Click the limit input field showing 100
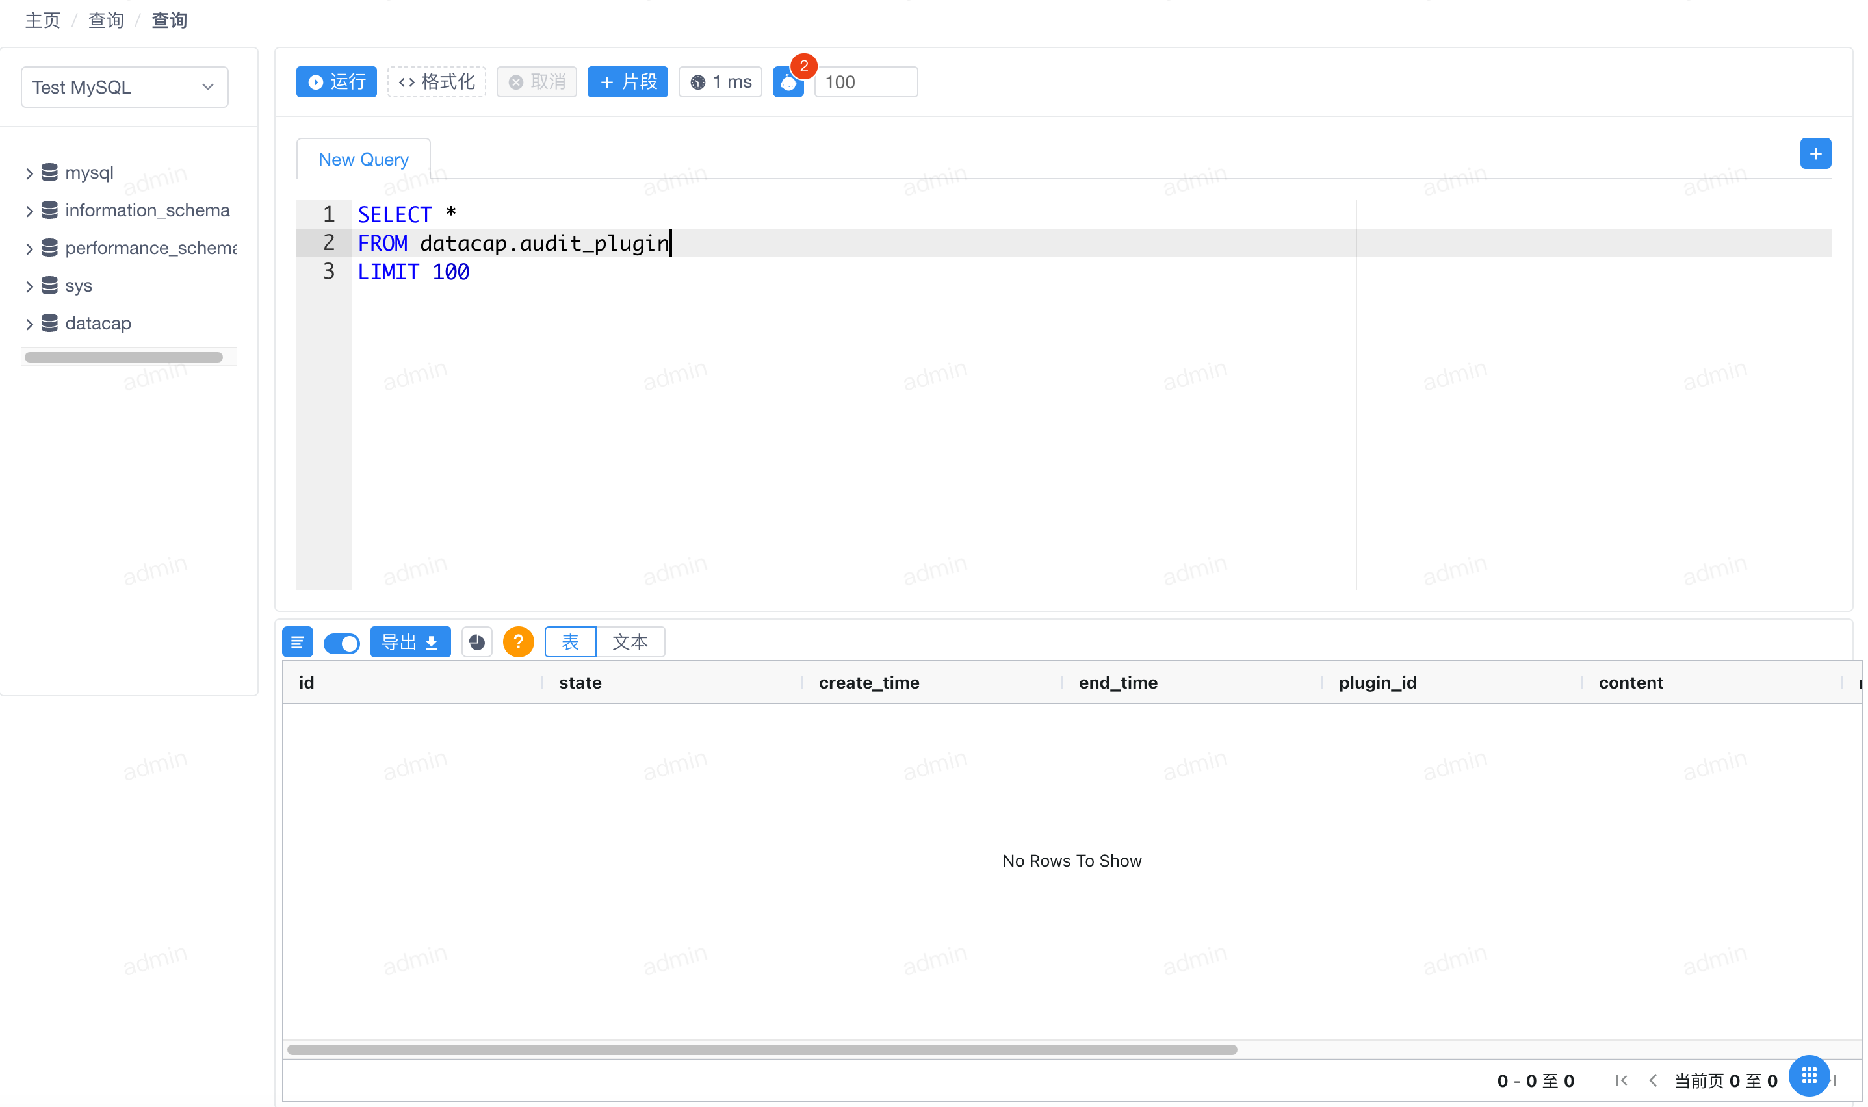Screen dimensions: 1868x1107 pyautogui.click(x=866, y=82)
